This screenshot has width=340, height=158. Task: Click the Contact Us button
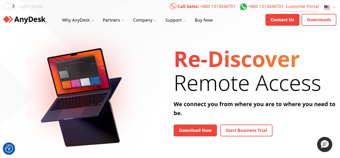tap(282, 20)
